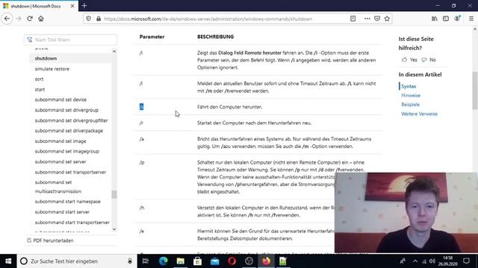Open the Firefox library icon
The width and height of the screenshot is (478, 268).
[x=435, y=19]
